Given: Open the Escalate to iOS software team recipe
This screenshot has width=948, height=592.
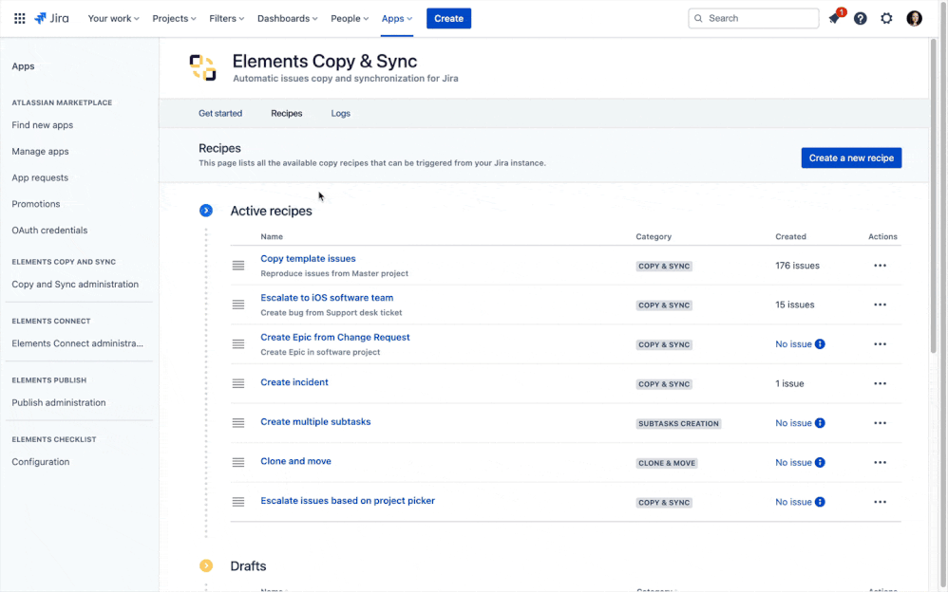Looking at the screenshot, I should tap(326, 297).
